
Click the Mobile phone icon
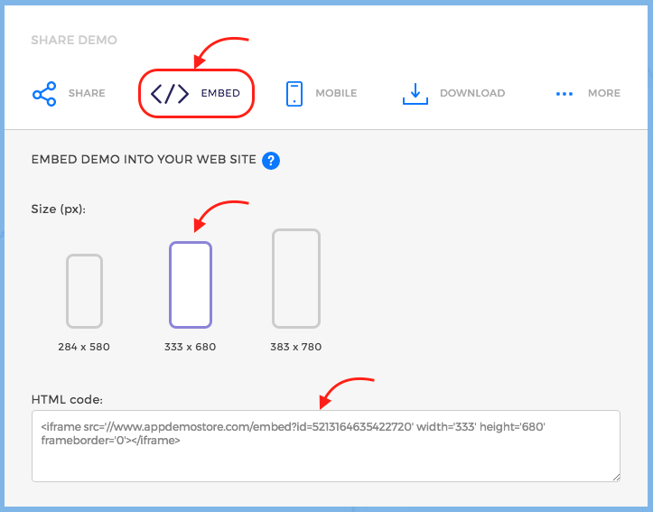coord(294,93)
